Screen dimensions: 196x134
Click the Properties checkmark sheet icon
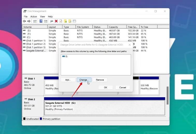point(61,21)
